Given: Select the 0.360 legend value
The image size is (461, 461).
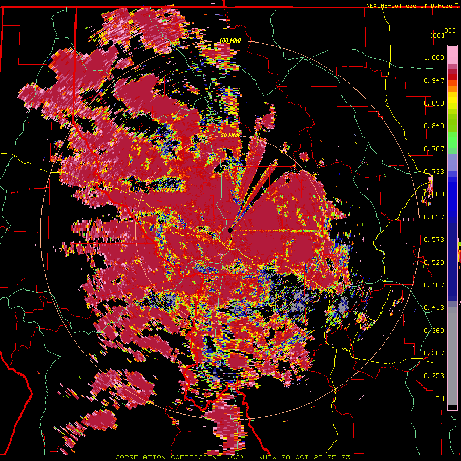Looking at the screenshot, I should tap(434, 331).
